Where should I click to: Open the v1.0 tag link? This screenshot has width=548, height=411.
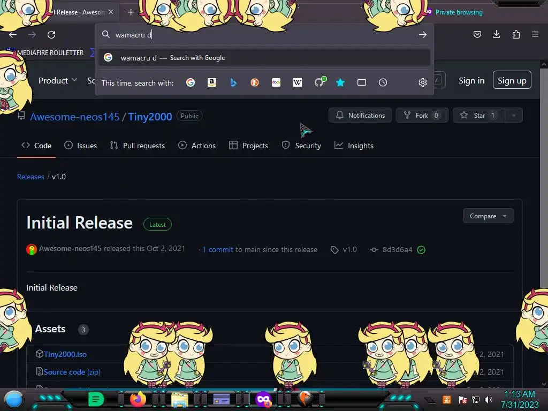tap(344, 249)
